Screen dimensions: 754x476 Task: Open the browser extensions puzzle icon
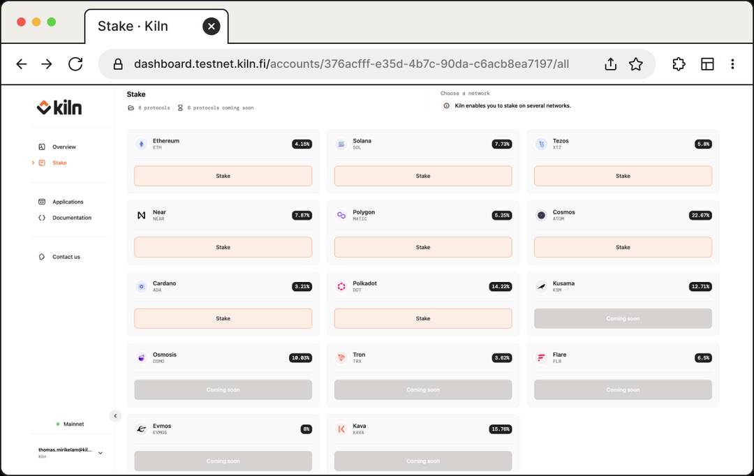679,64
